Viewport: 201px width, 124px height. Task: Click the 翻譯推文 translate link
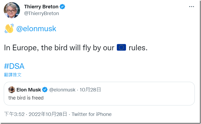[x=13, y=75]
